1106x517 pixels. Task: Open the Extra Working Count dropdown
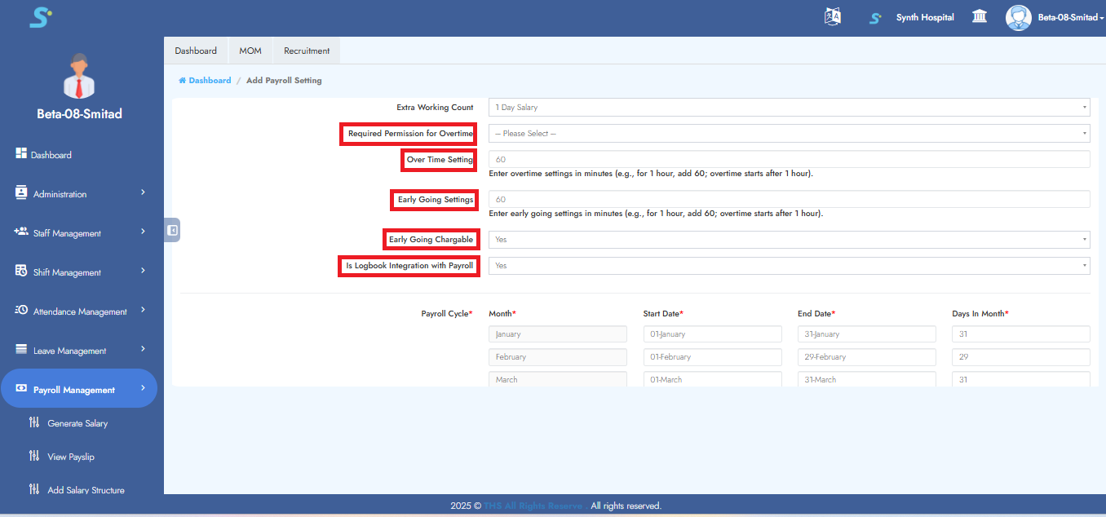click(x=789, y=108)
